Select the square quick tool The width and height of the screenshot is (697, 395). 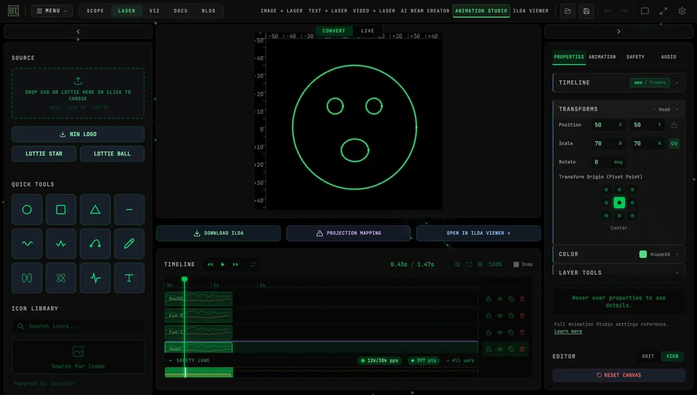[61, 210]
